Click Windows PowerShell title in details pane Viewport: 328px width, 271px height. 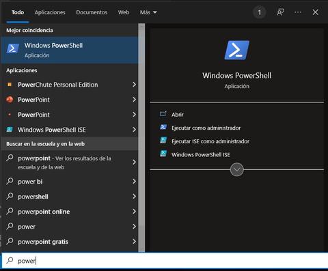[237, 75]
